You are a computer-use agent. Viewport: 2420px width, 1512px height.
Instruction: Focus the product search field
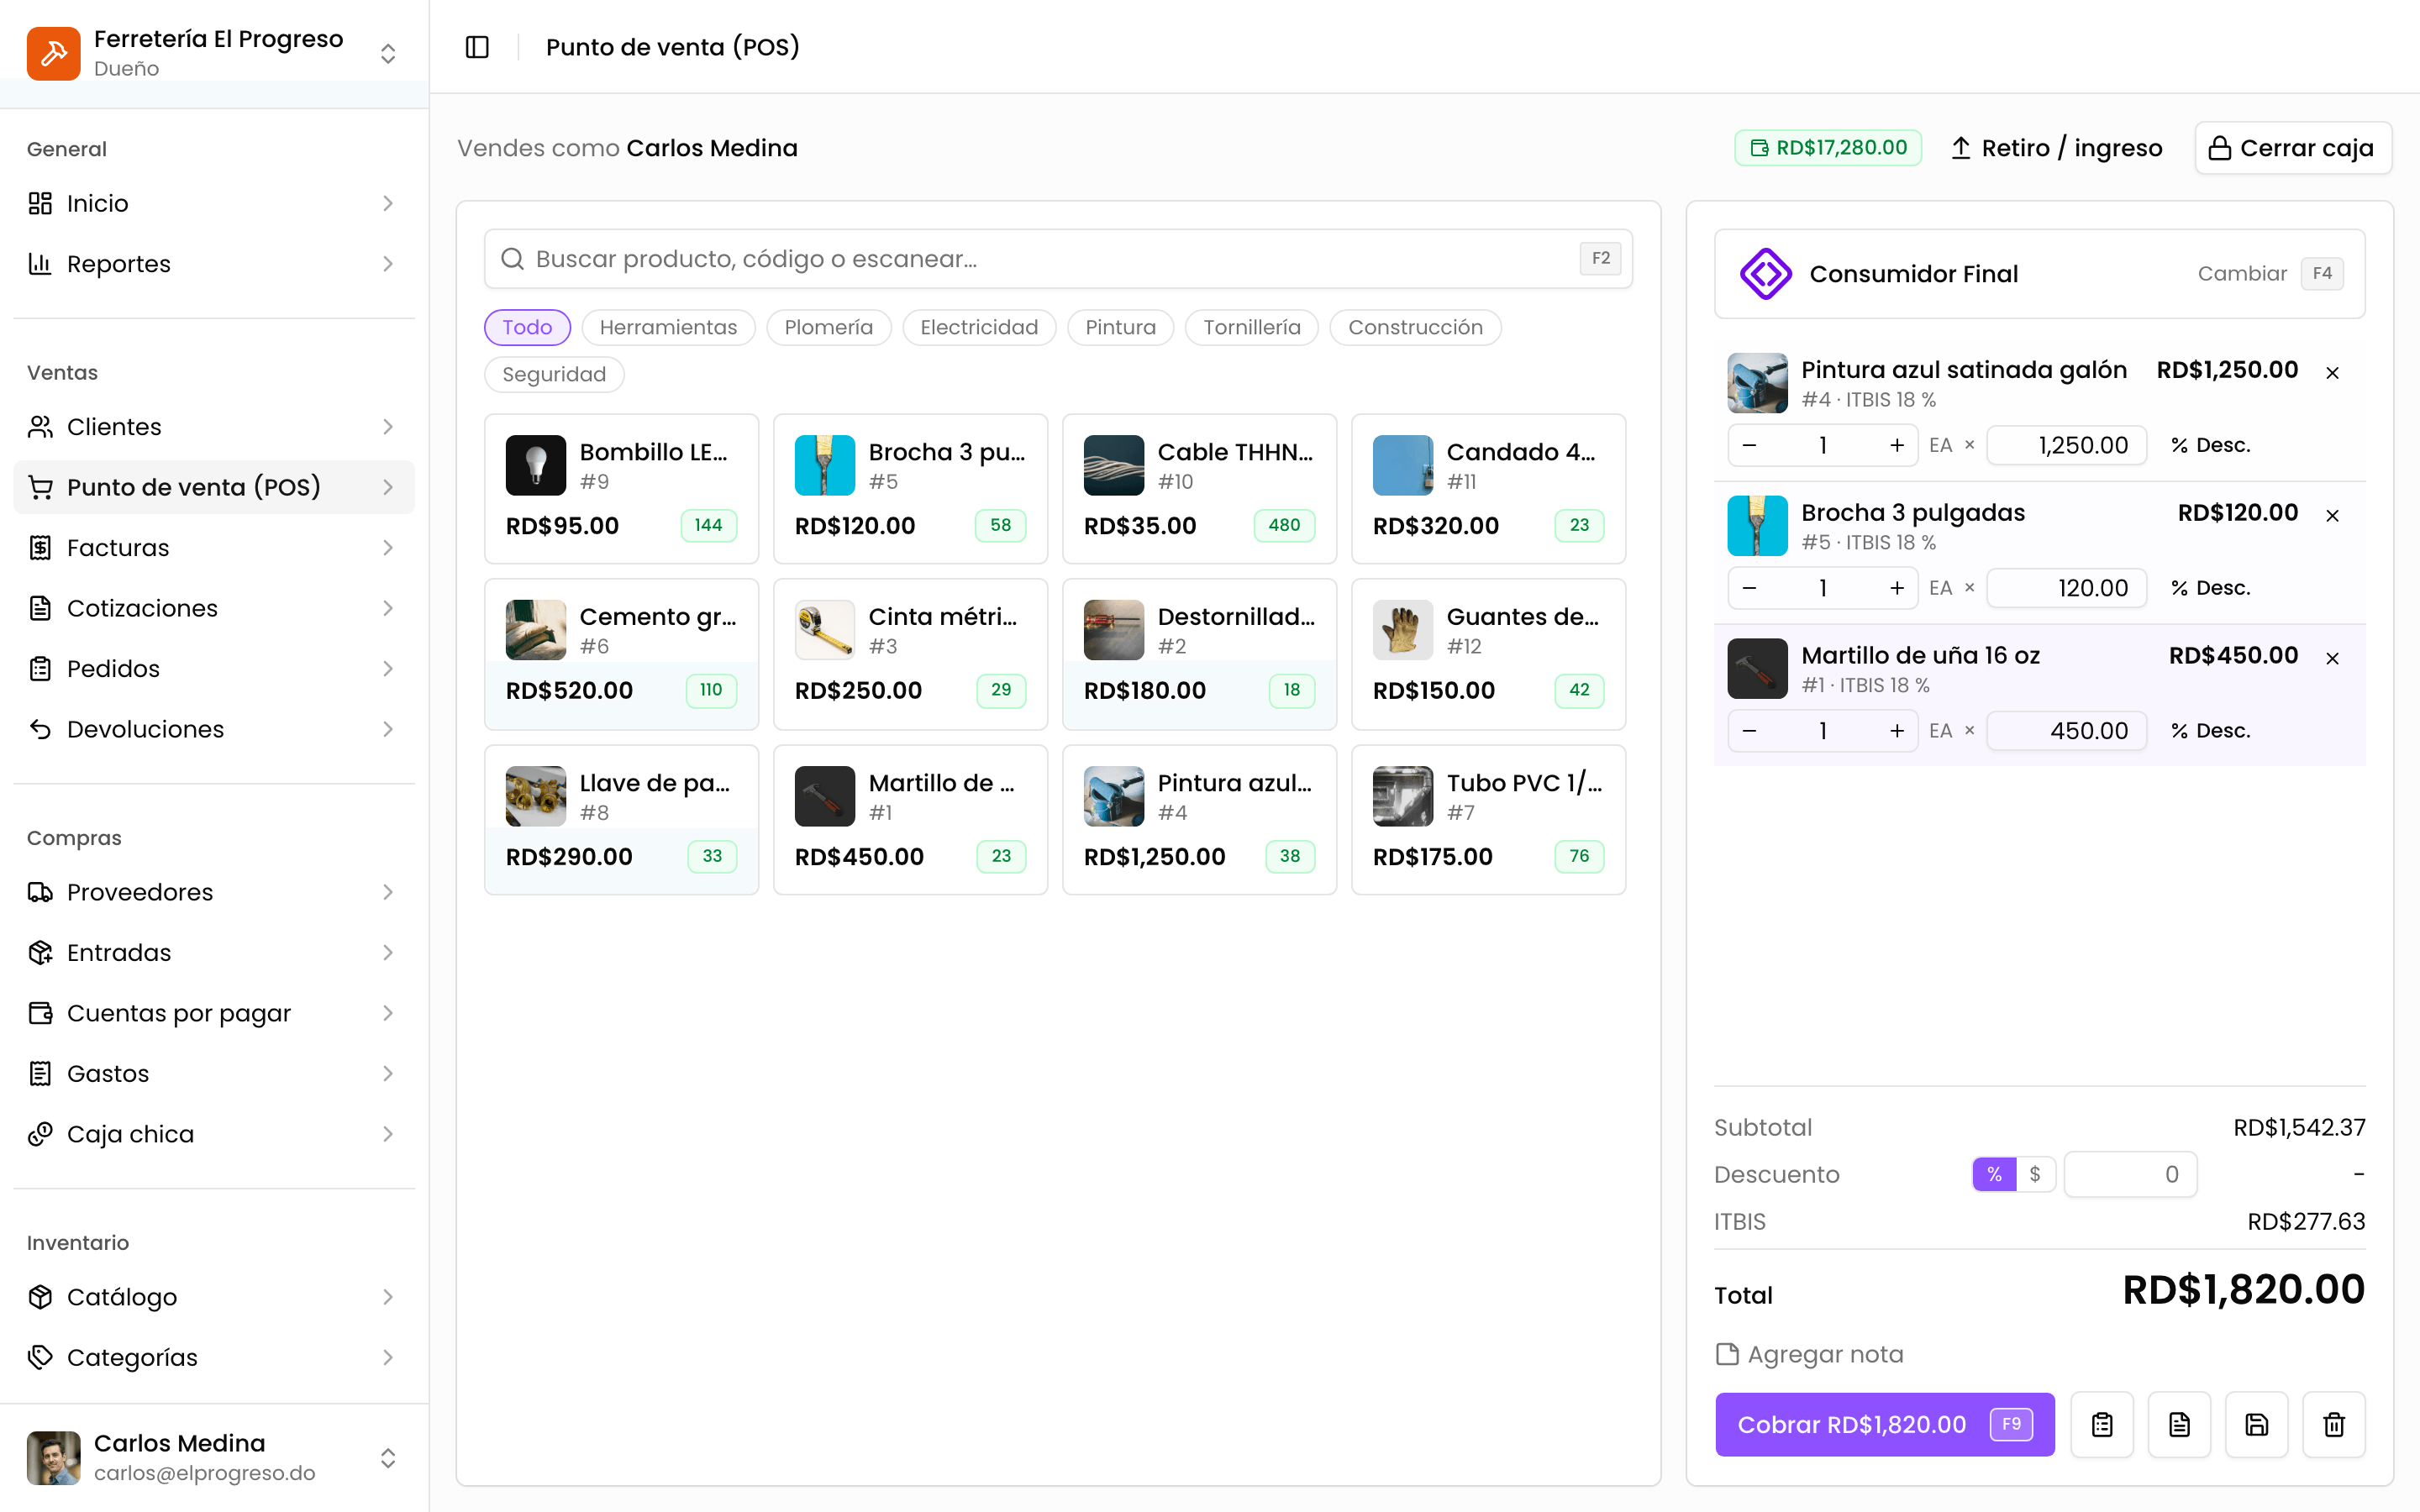point(1058,259)
